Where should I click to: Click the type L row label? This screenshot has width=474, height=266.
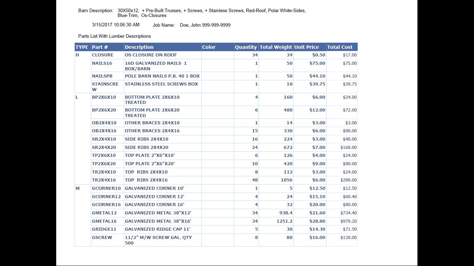click(77, 97)
